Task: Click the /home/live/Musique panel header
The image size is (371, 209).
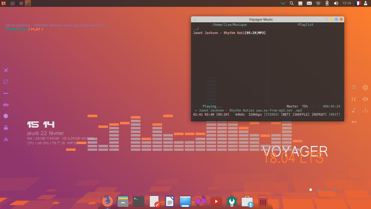Action: (x=229, y=25)
